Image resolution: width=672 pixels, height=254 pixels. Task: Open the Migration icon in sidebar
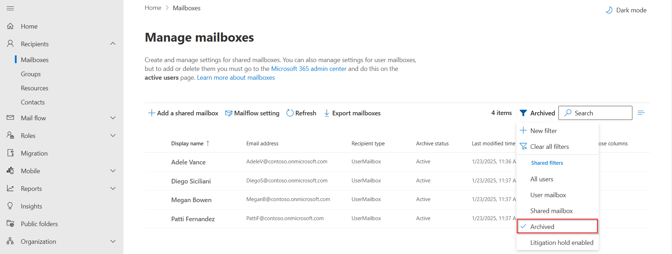click(11, 153)
